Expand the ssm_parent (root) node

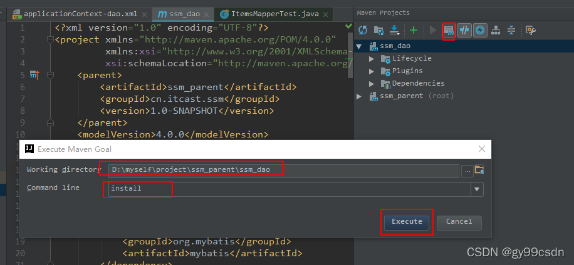point(359,96)
